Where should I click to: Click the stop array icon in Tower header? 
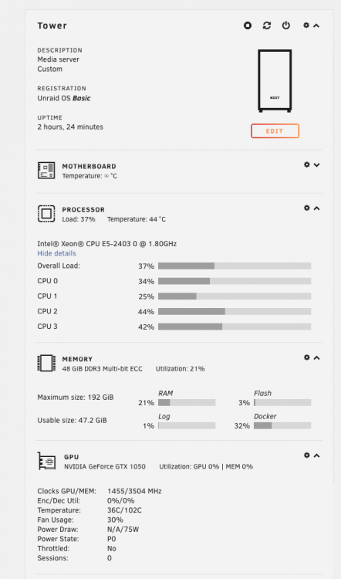[247, 25]
